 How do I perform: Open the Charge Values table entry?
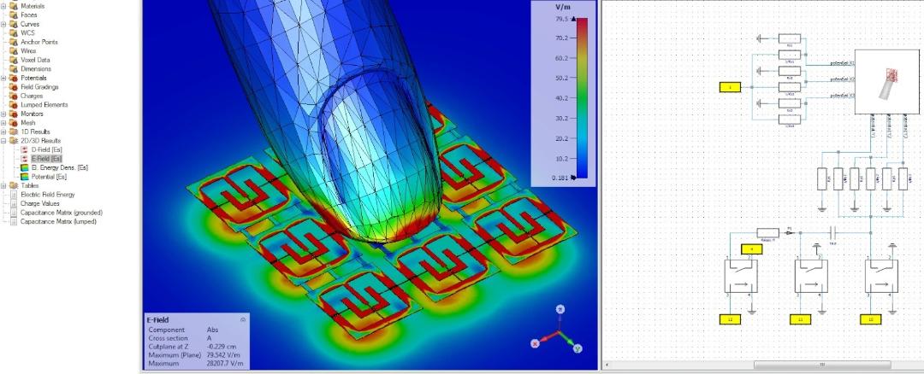40,203
